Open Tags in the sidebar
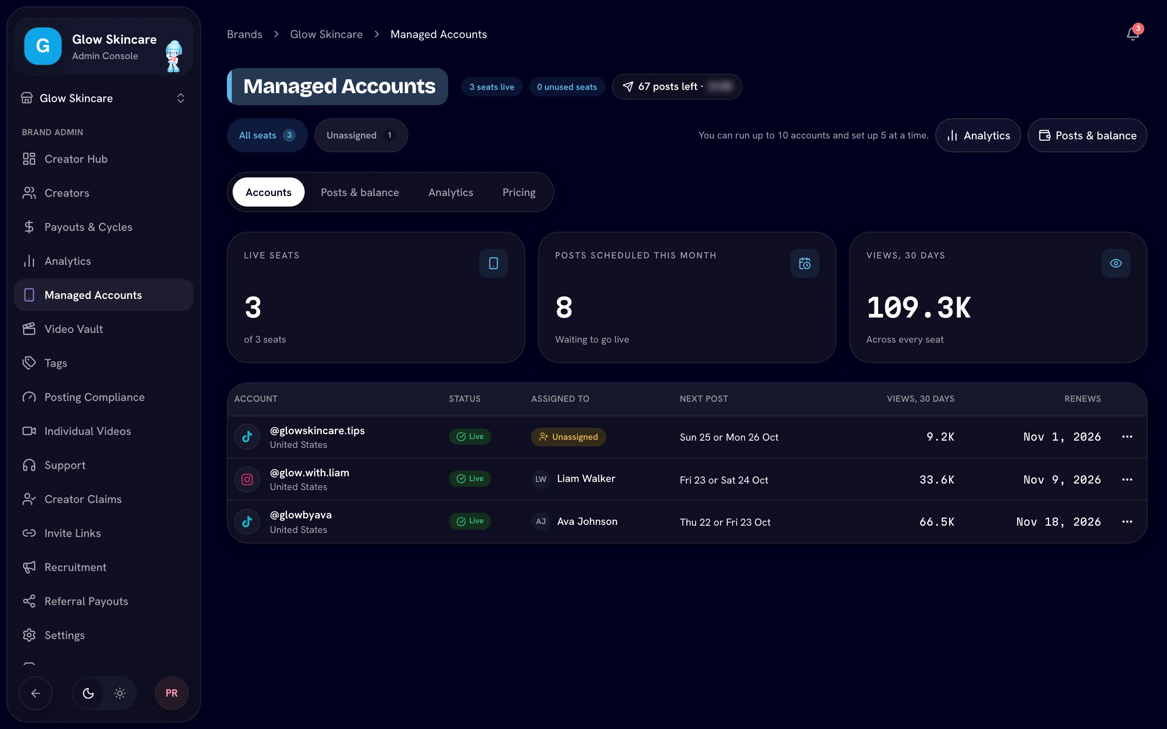This screenshot has width=1167, height=729. pos(104,363)
